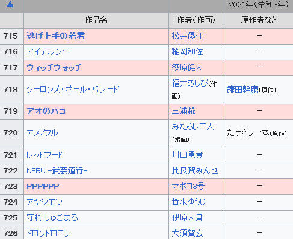Image resolution: width=293 pixels, height=239 pixels.
Task: Click row number 724
Action: coord(10,202)
